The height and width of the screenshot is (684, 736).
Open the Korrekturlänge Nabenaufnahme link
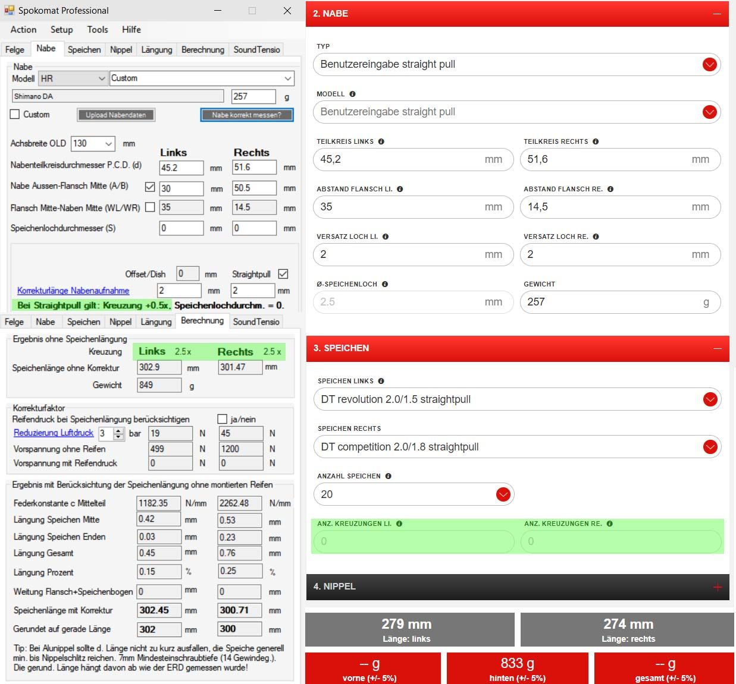(73, 291)
